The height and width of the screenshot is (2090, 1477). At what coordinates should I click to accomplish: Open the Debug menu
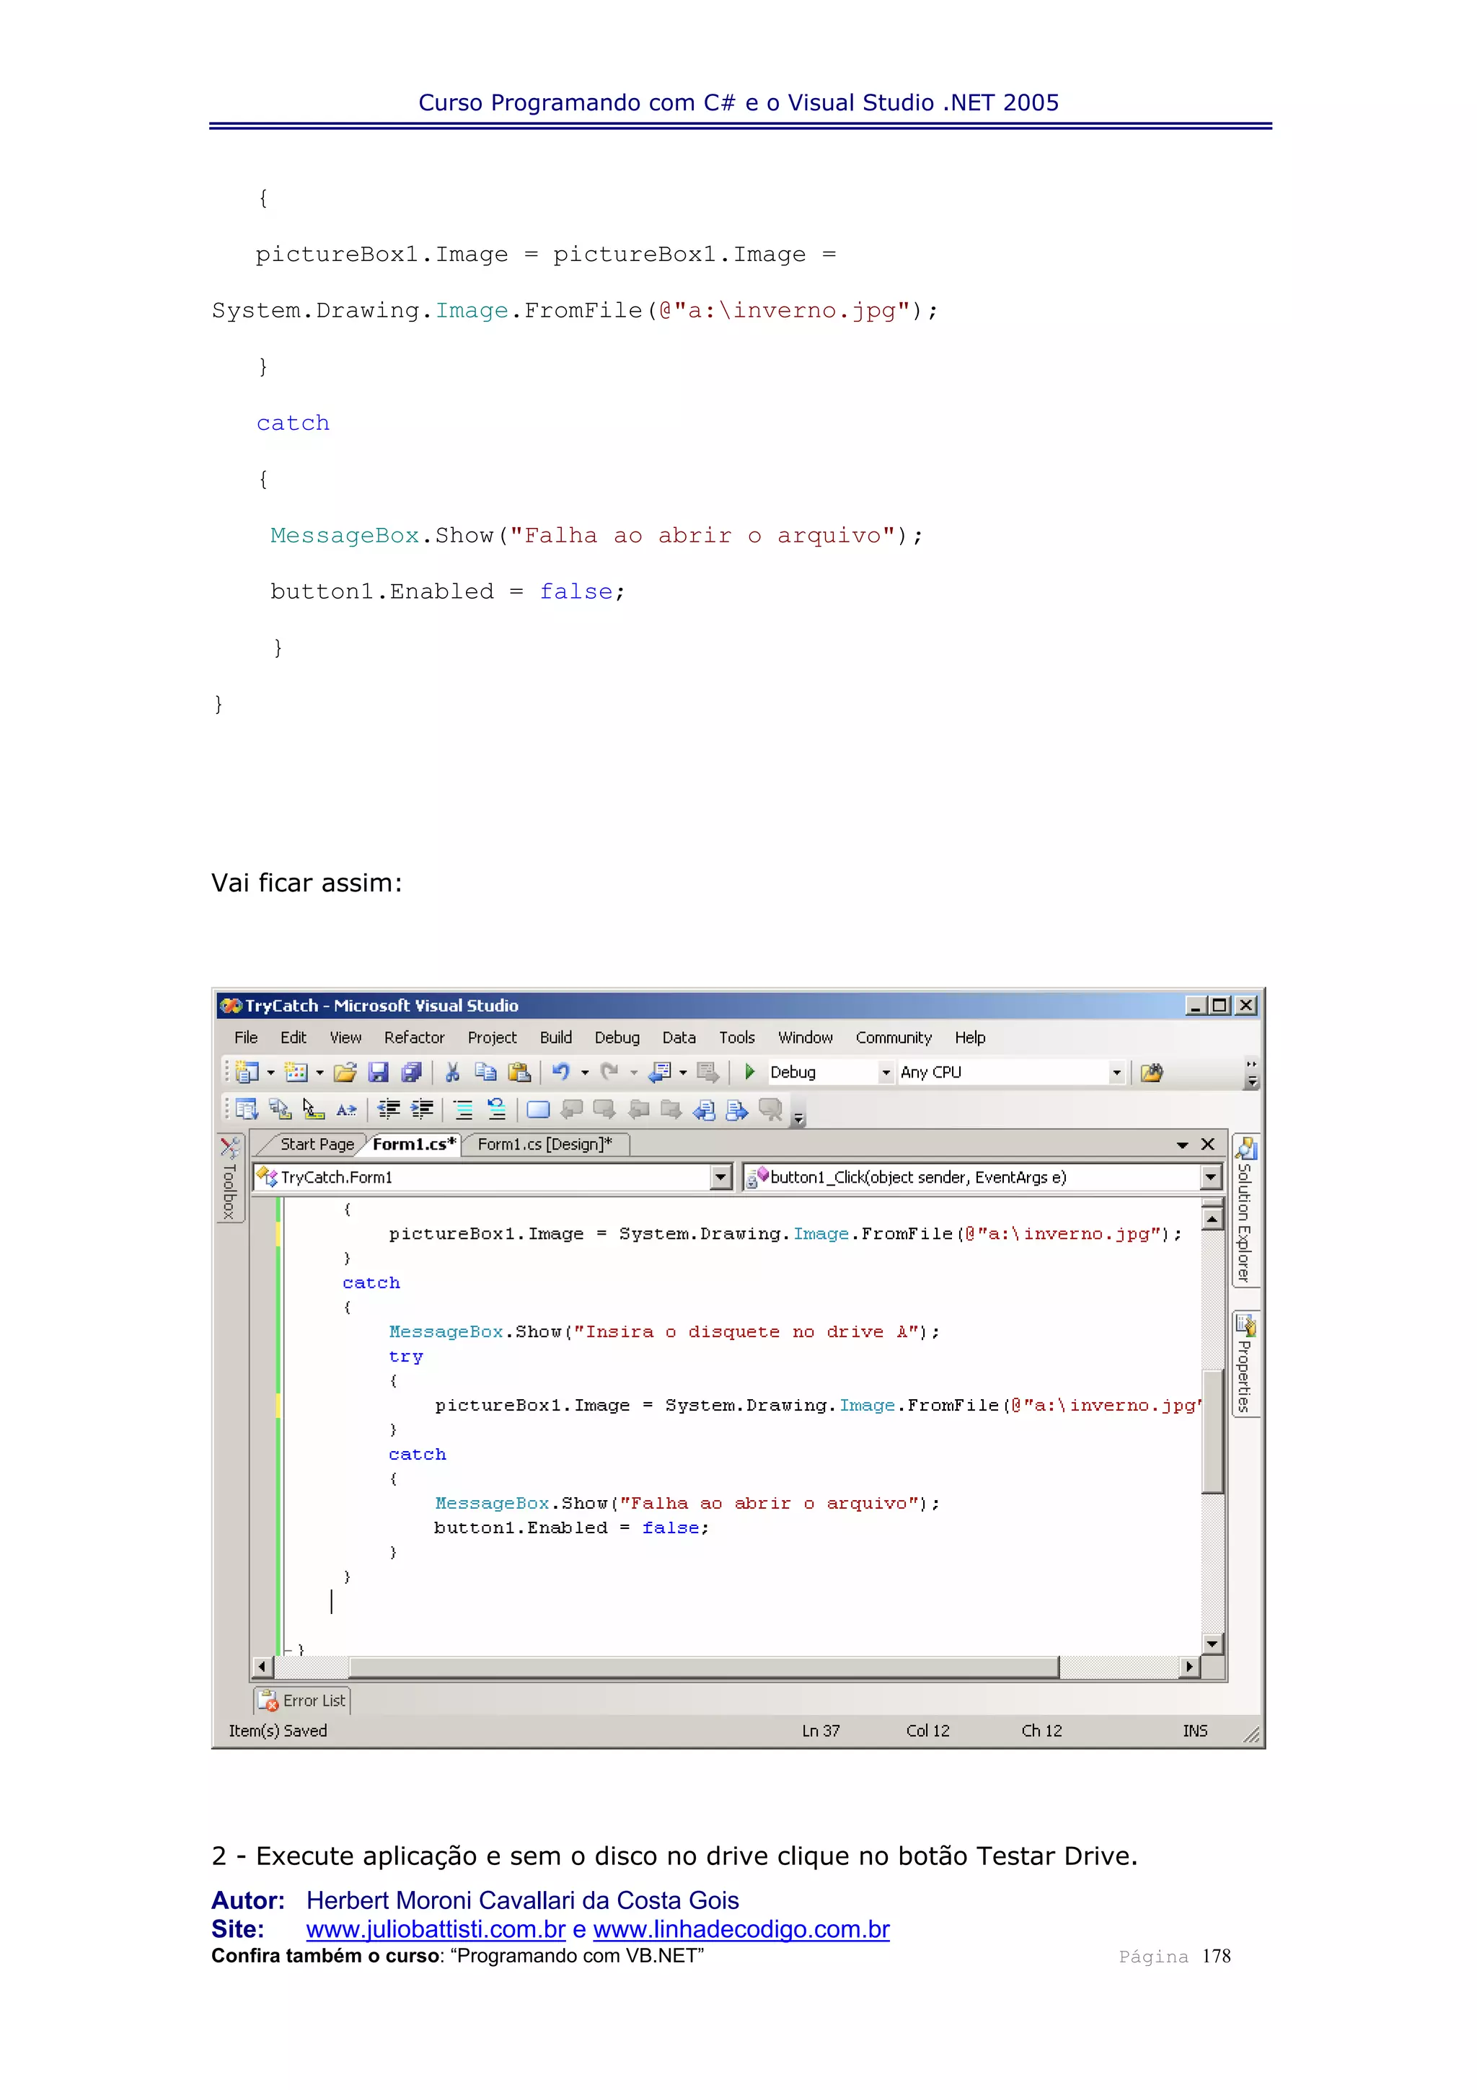point(617,1038)
